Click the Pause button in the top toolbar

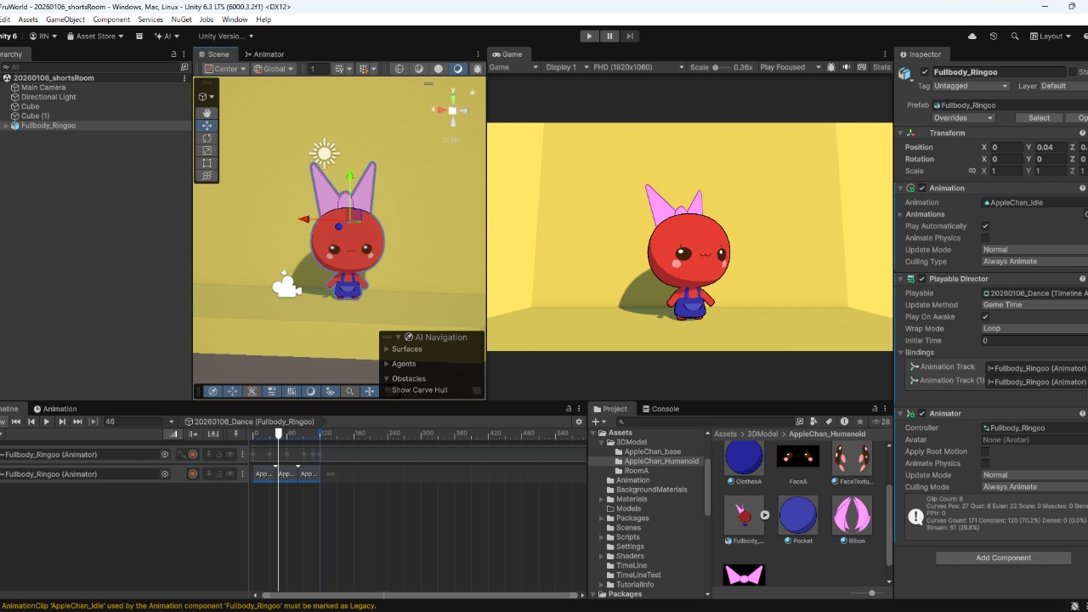[609, 36]
